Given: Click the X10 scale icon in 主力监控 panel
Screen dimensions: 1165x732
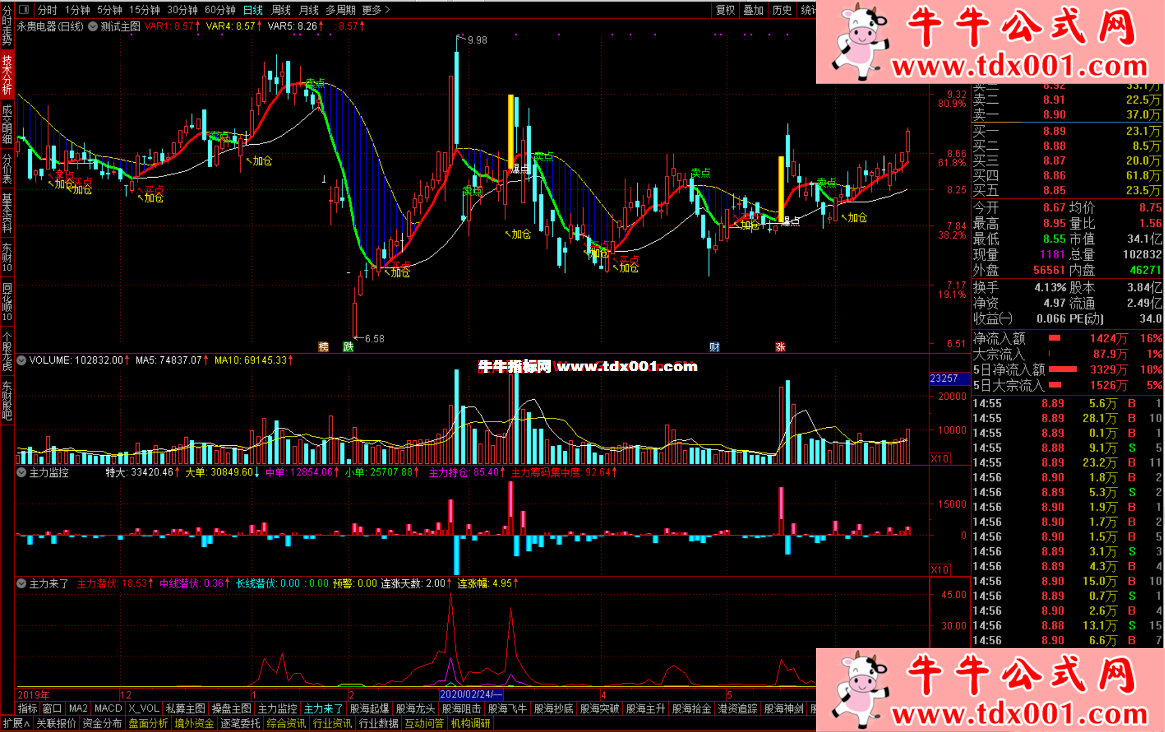Looking at the screenshot, I should [x=940, y=570].
